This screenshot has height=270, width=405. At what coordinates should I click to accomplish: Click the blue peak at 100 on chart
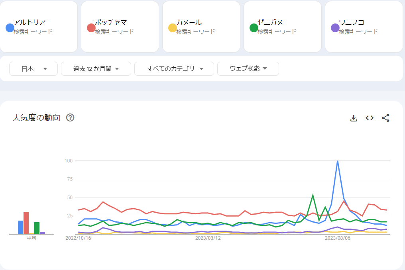338,161
